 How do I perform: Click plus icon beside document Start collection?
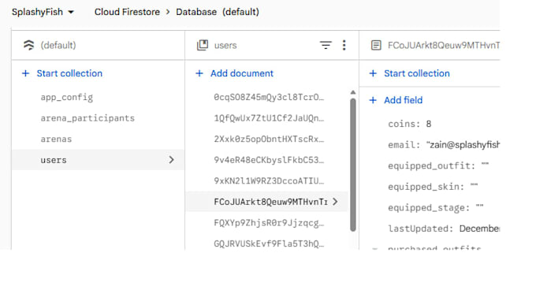tap(373, 73)
